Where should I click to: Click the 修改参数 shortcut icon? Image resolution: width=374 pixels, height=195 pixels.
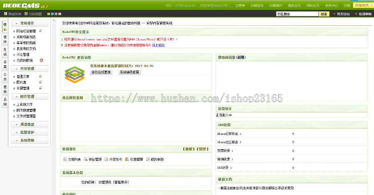(x=148, y=159)
